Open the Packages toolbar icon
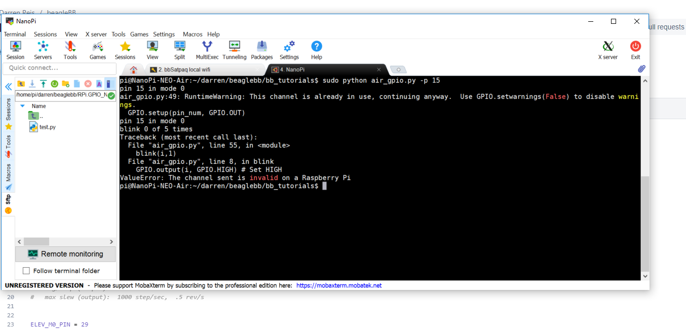This screenshot has width=686, height=329. coord(261,50)
